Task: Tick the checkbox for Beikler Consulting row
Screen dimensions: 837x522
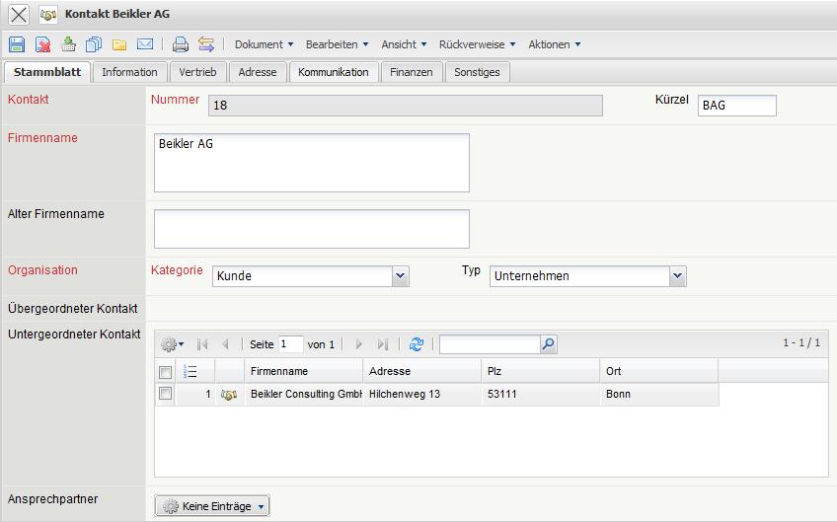Action: [x=166, y=394]
